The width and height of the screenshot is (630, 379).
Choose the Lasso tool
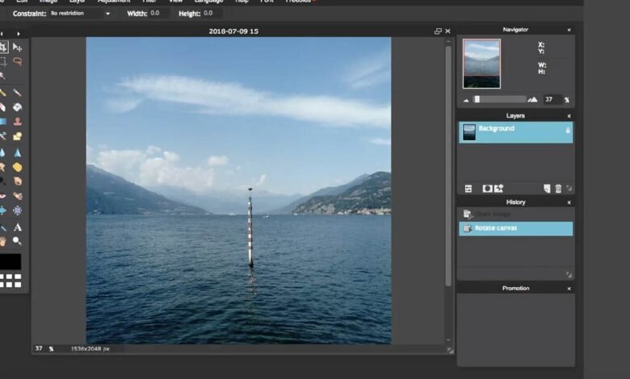pos(17,61)
